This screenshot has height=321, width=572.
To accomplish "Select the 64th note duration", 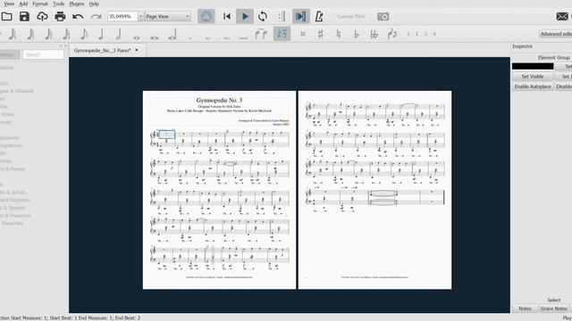I will pos(30,34).
